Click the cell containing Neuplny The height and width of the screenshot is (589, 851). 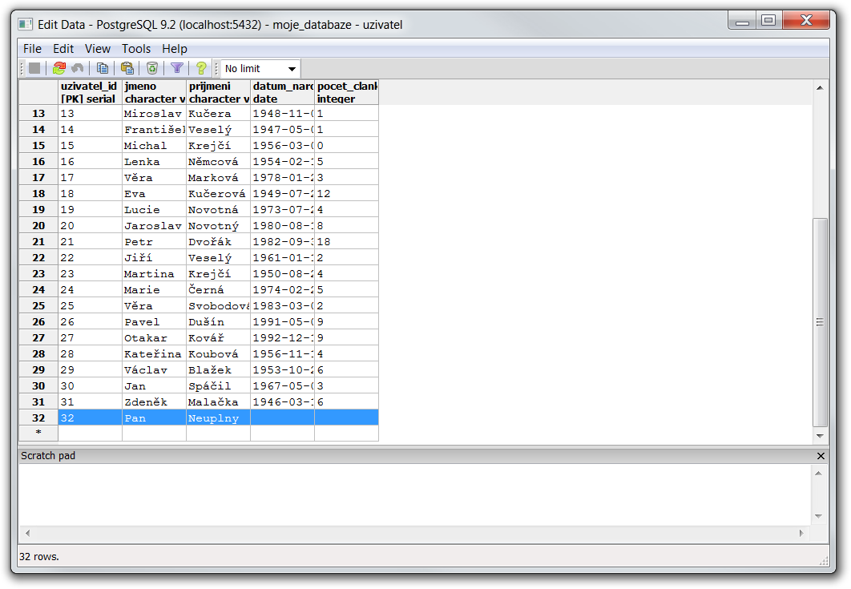[x=218, y=418]
